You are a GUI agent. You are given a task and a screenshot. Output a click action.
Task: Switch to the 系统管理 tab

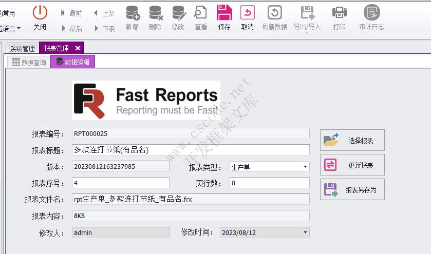point(22,49)
